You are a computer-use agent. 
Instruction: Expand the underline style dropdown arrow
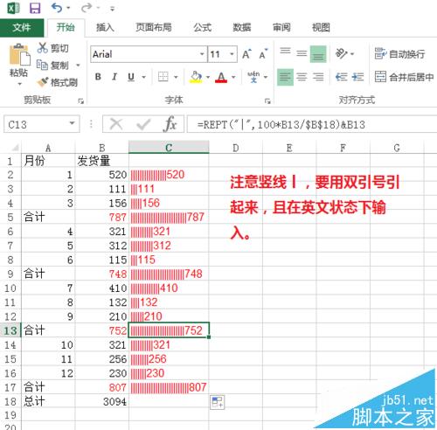pyautogui.click(x=144, y=77)
